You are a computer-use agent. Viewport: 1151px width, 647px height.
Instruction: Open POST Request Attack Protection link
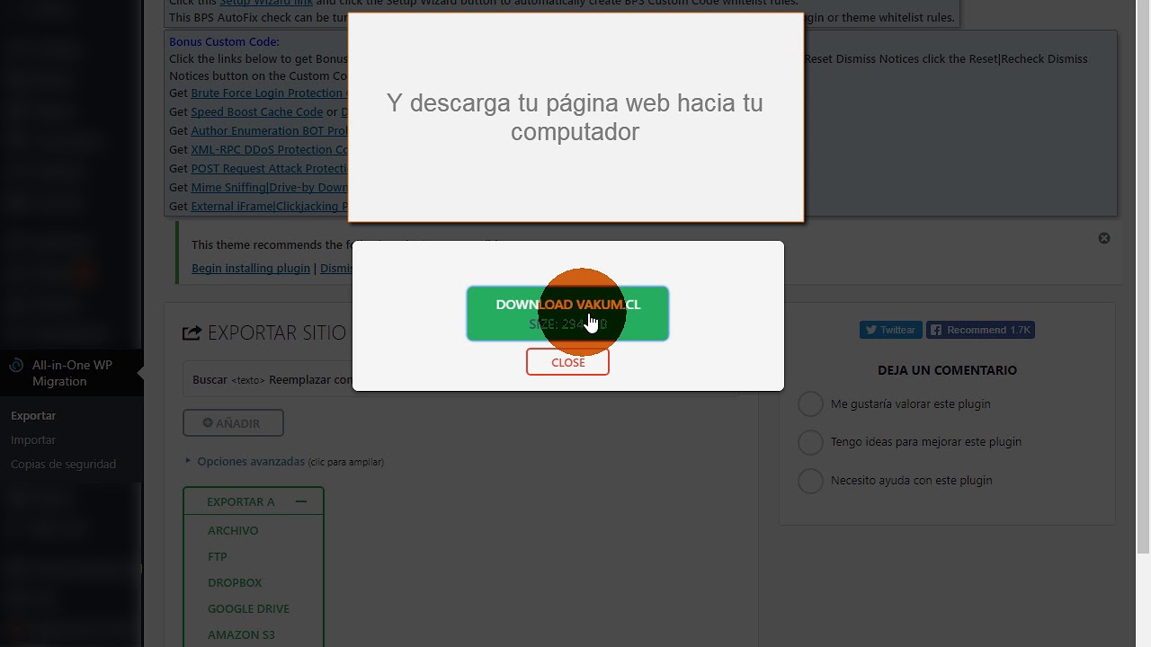coord(269,168)
